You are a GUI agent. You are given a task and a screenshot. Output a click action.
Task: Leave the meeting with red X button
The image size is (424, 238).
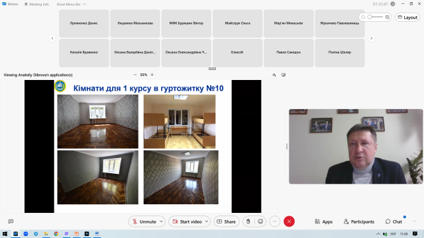(x=289, y=221)
